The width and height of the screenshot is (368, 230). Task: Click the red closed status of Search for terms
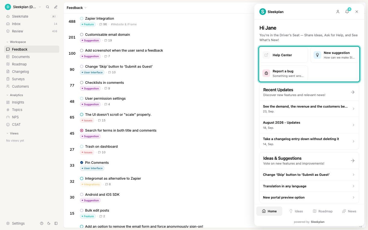82,130
